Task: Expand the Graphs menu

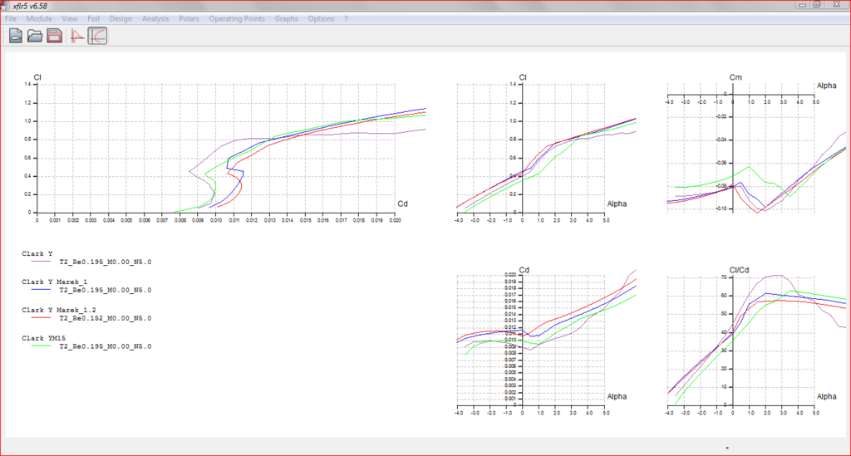Action: 287,18
